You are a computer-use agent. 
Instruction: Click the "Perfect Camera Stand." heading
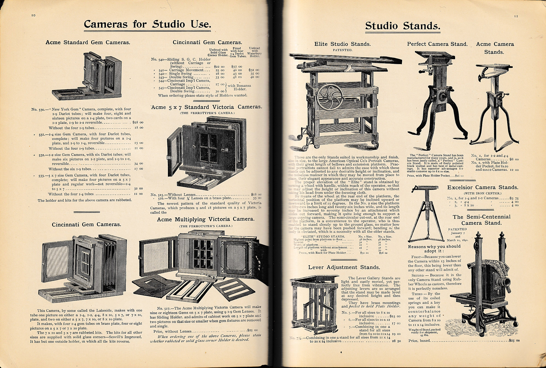(437, 44)
